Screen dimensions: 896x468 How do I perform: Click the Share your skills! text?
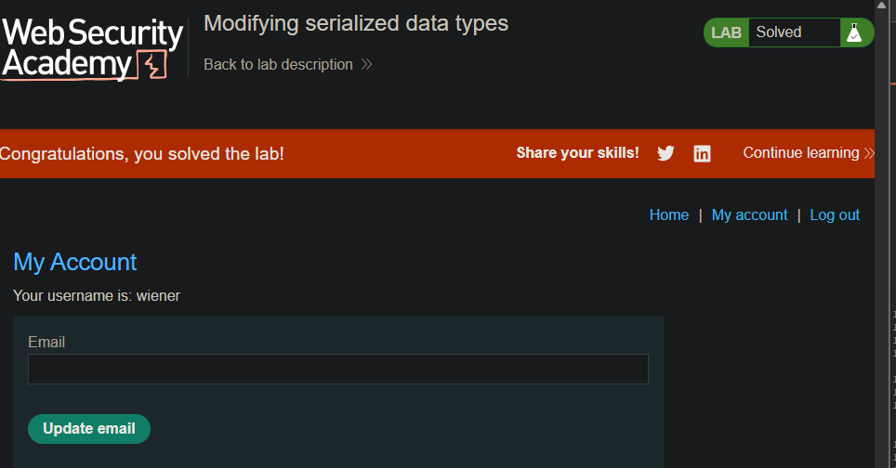[x=578, y=153]
